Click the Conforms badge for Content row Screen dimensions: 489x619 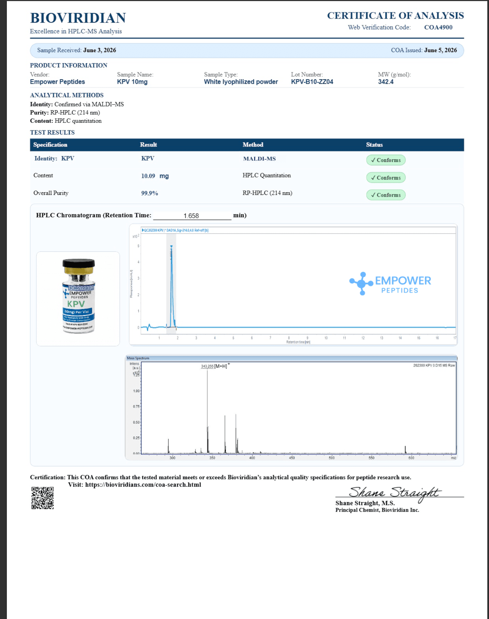[386, 177]
